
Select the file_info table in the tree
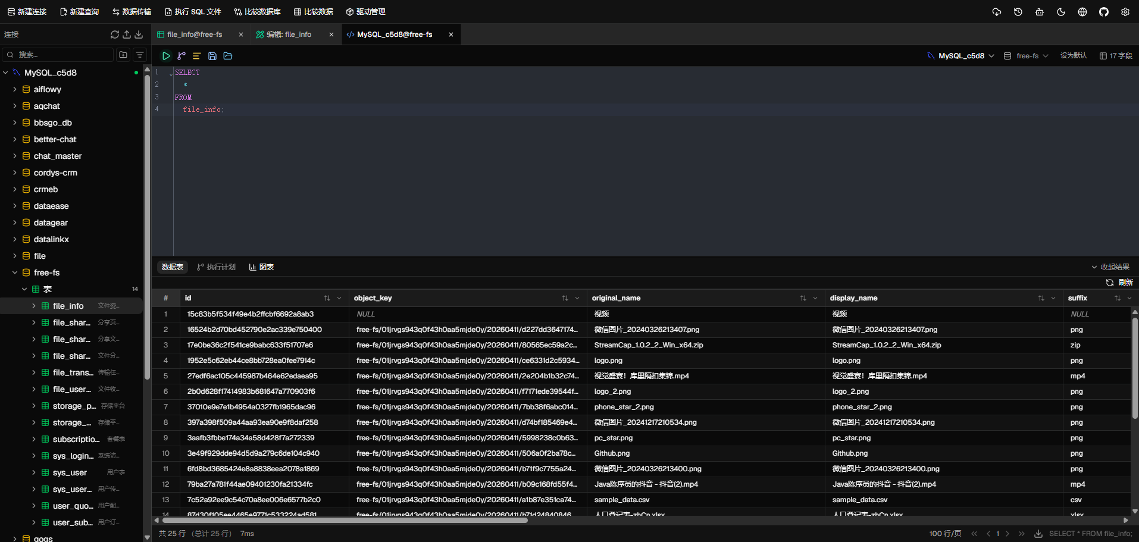click(71, 306)
